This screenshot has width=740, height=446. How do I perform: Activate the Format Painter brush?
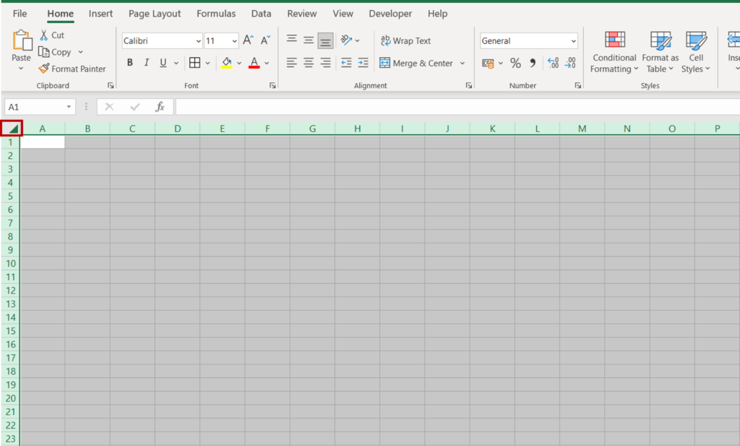pyautogui.click(x=44, y=69)
